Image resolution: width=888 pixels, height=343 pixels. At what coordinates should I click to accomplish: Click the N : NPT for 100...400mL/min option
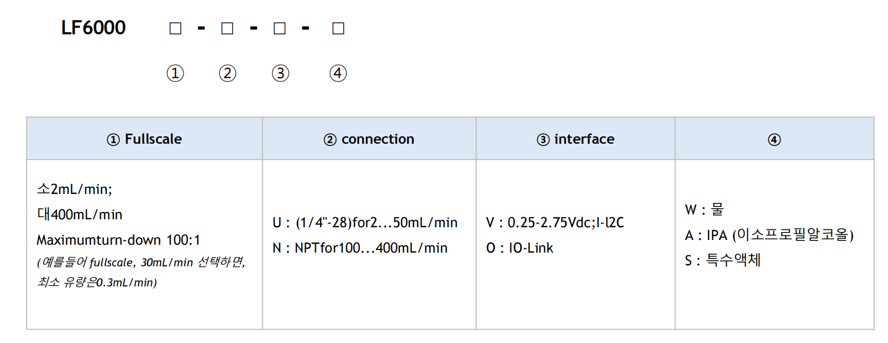point(360,248)
